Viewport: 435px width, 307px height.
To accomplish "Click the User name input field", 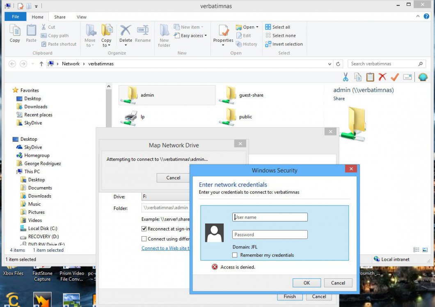I will pyautogui.click(x=270, y=217).
